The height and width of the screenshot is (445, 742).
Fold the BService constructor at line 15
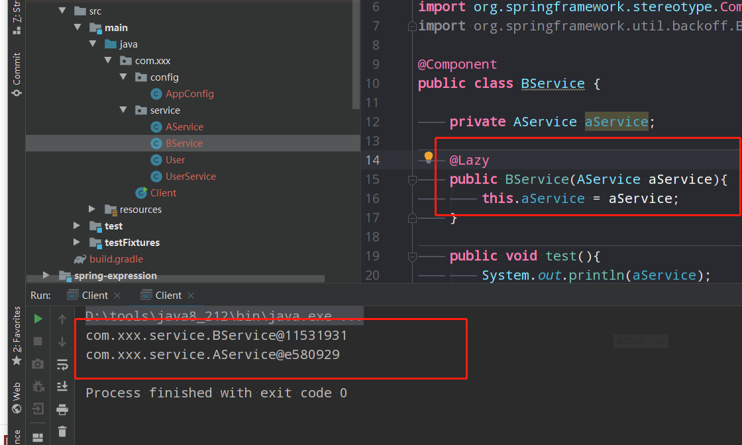tap(412, 179)
